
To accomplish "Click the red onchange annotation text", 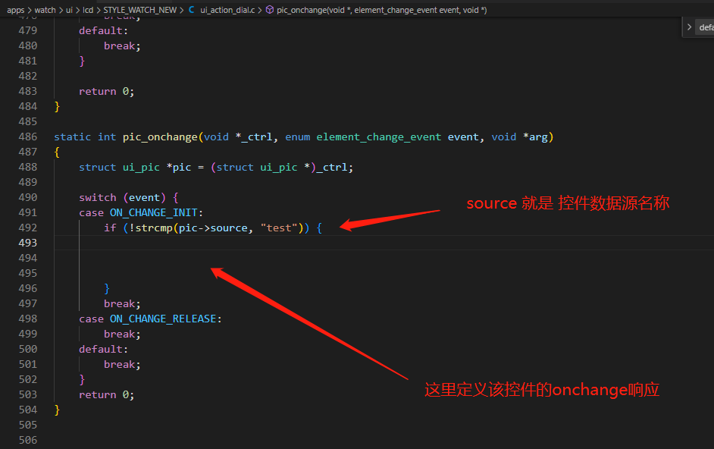I will pyautogui.click(x=542, y=390).
